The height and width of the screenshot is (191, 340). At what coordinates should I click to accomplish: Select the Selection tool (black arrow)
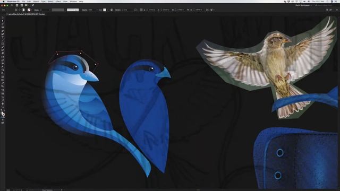(x=3, y=18)
